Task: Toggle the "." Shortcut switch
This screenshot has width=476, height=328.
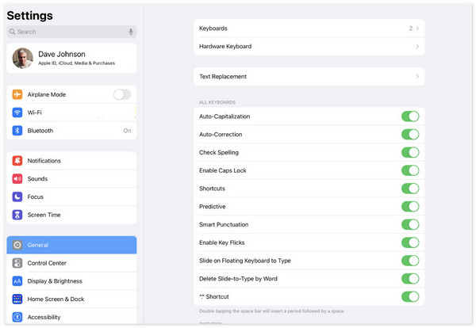Action: point(410,296)
